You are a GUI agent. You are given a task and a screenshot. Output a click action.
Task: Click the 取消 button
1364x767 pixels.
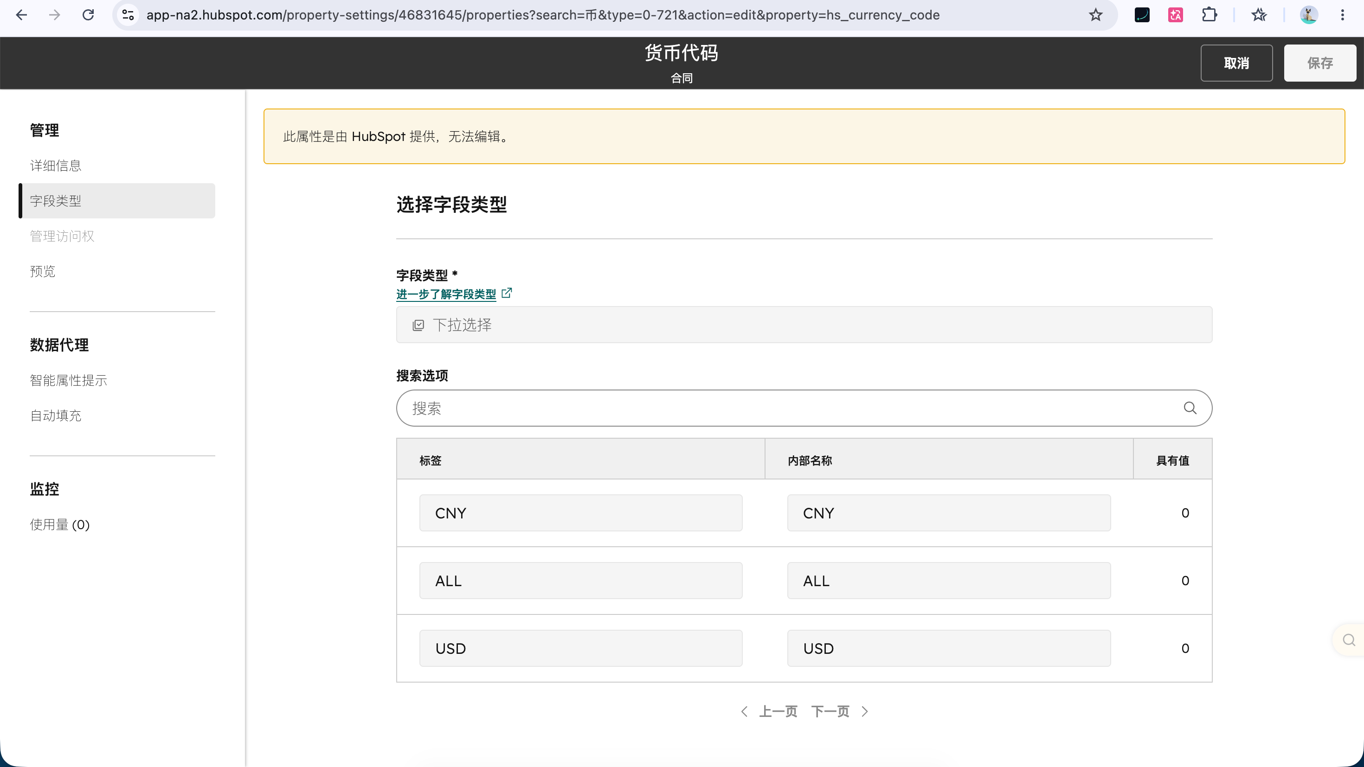tap(1236, 63)
